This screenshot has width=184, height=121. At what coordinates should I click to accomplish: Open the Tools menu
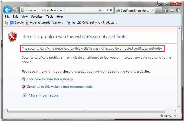click(50, 17)
